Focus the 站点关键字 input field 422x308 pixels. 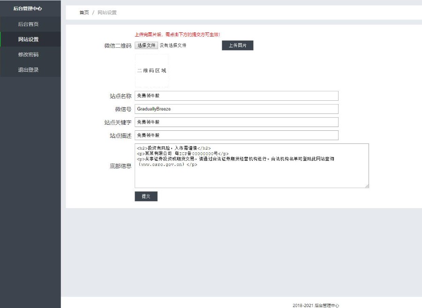click(x=236, y=122)
